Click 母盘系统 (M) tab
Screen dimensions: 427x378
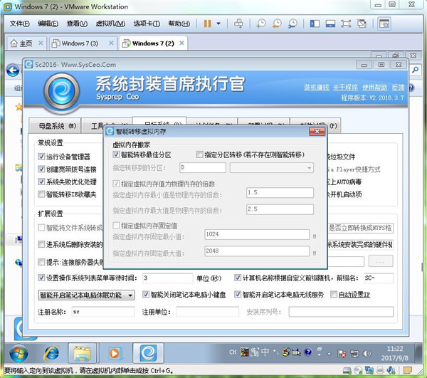click(x=55, y=126)
